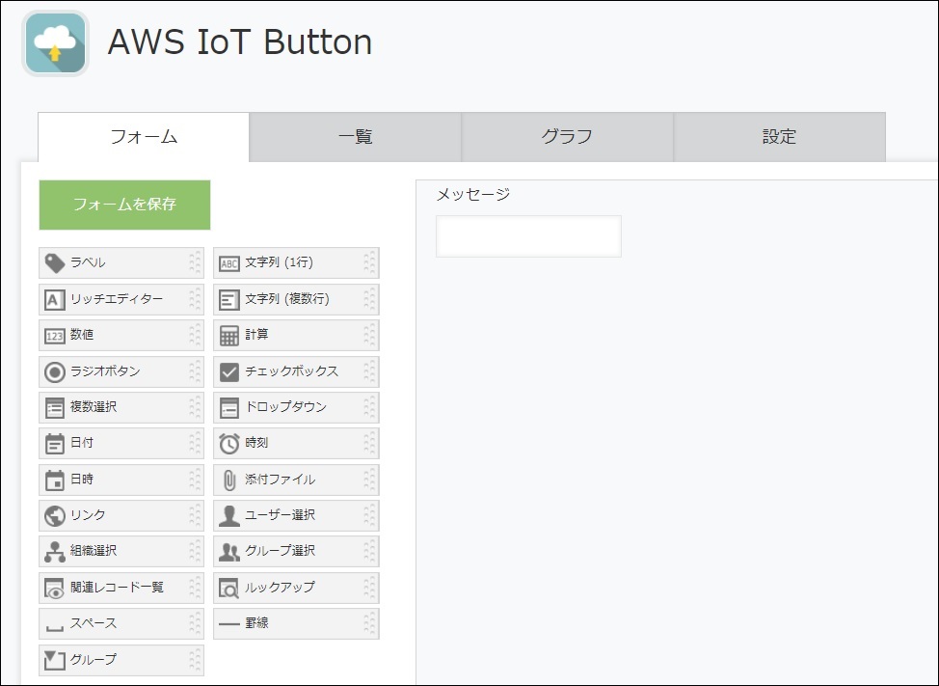Click the メッセージ input field
Viewport: 939px width, 686px height.
(x=528, y=235)
